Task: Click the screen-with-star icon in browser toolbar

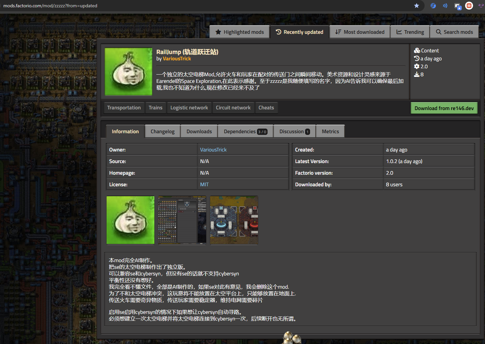Action: point(458,6)
